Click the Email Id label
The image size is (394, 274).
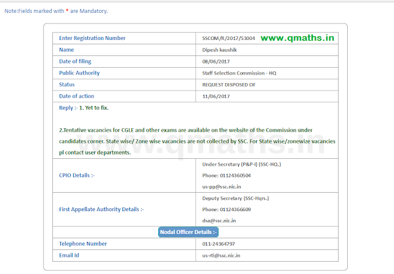pos(69,256)
